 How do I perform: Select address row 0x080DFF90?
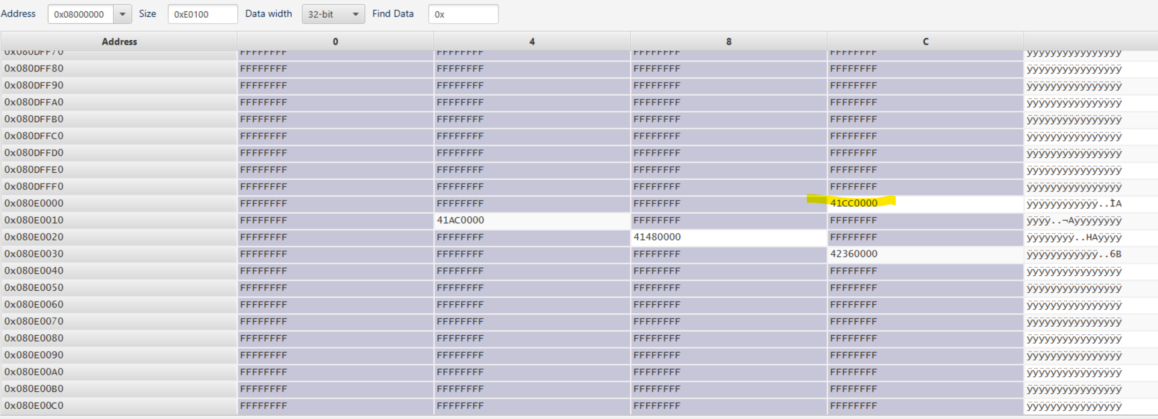pos(119,85)
